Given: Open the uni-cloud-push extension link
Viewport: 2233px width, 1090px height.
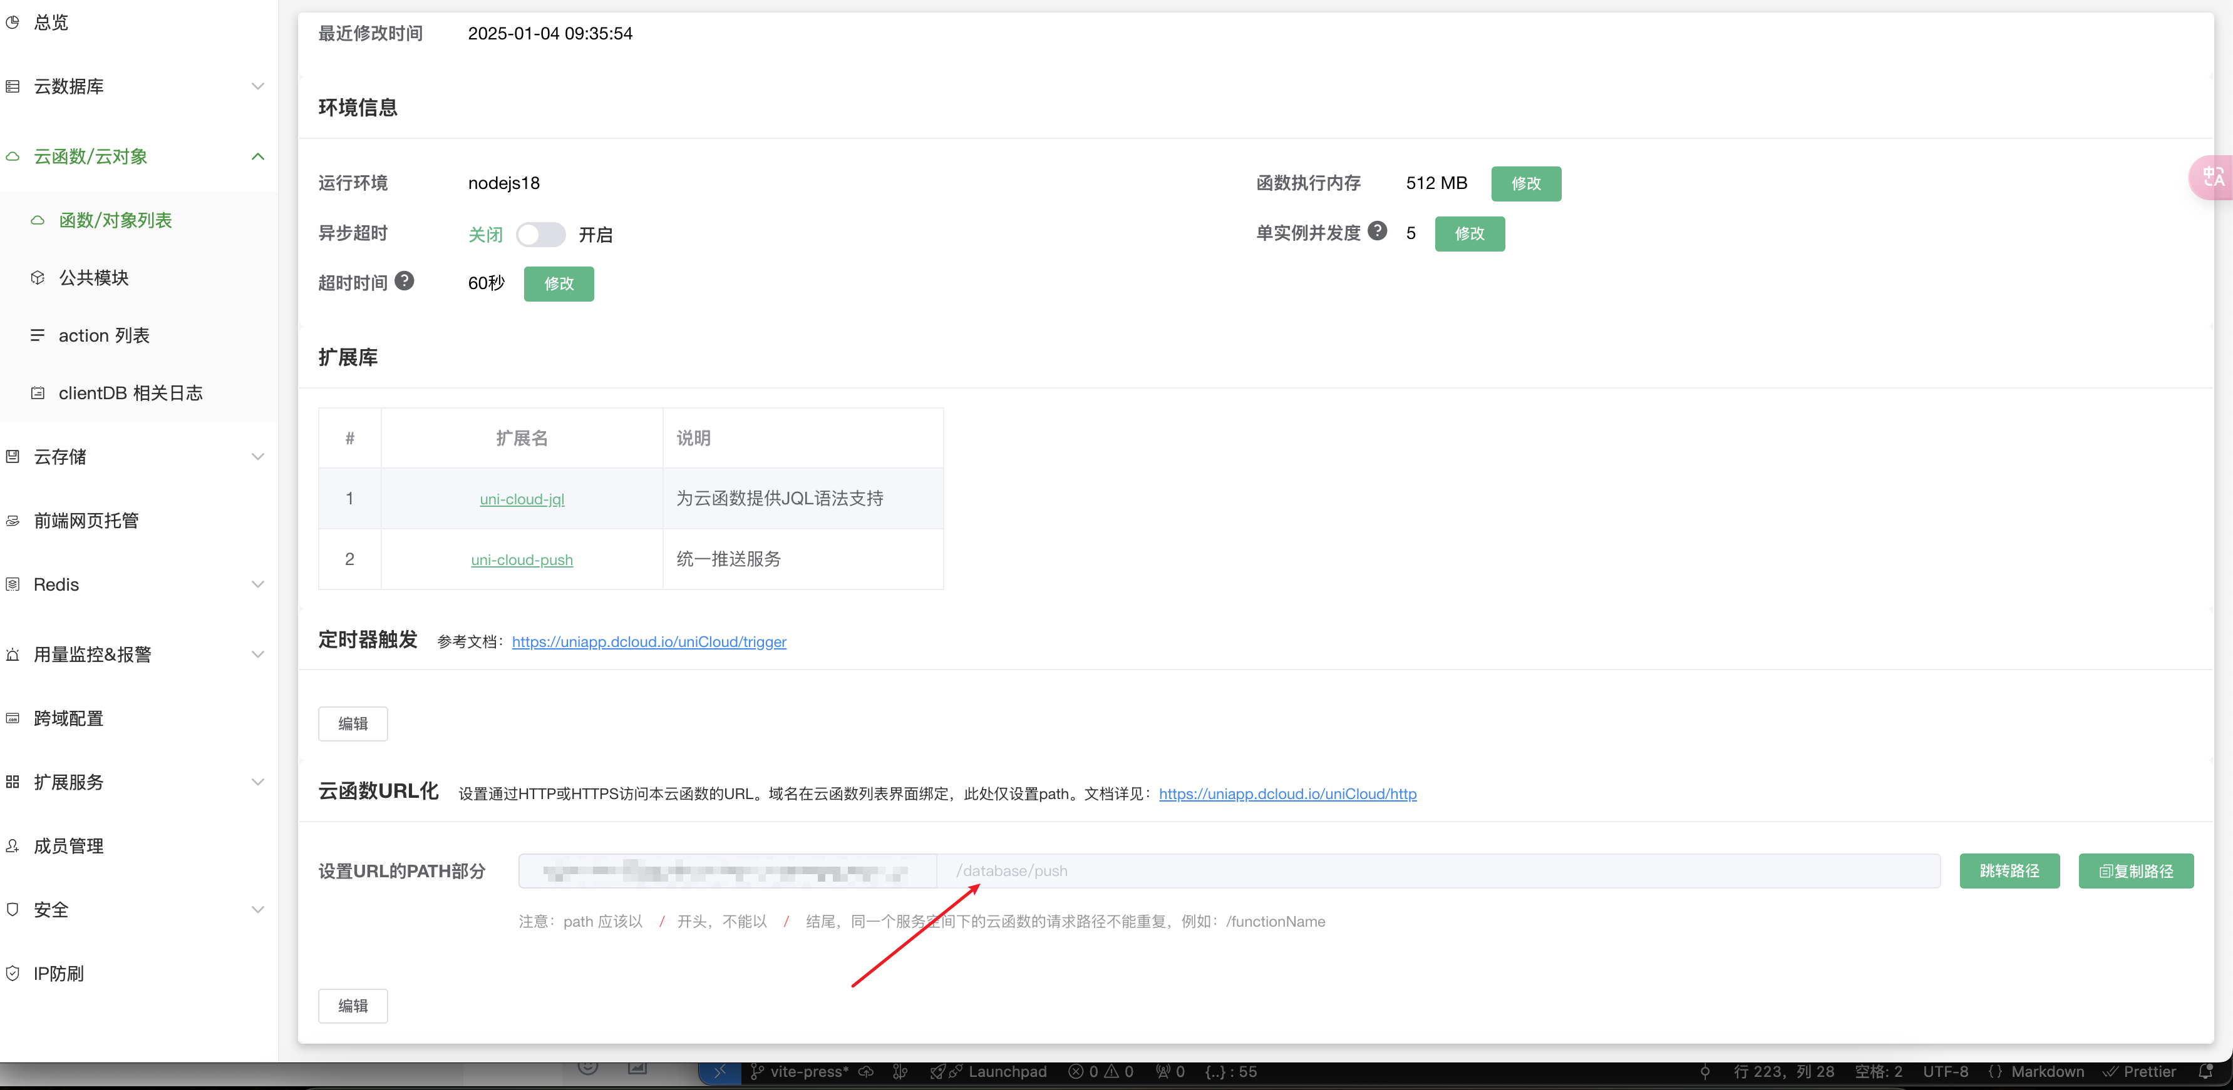Looking at the screenshot, I should tap(522, 560).
